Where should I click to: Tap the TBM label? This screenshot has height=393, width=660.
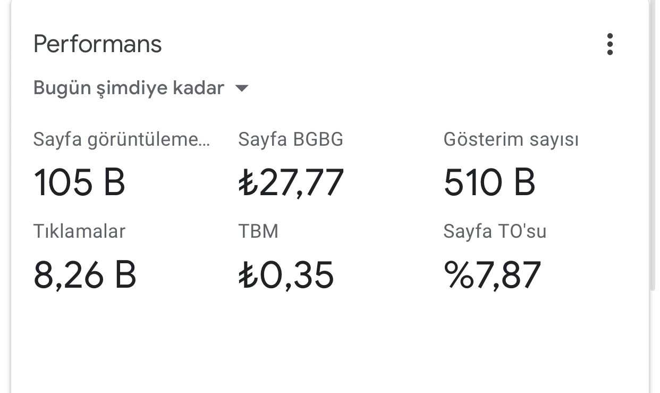(x=258, y=231)
